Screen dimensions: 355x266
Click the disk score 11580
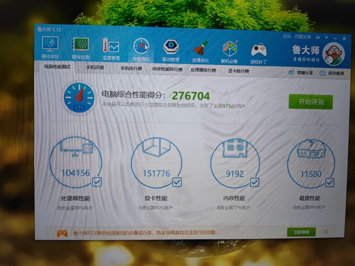pos(311,174)
